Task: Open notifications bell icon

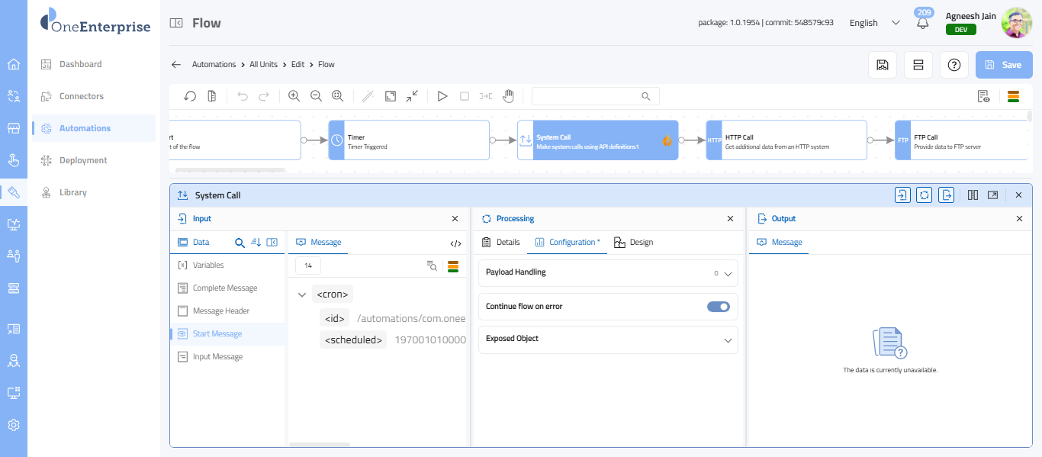Action: click(923, 23)
